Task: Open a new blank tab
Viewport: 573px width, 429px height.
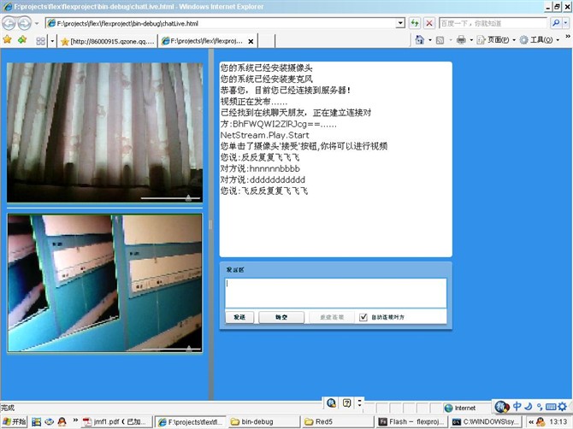Action: click(266, 41)
